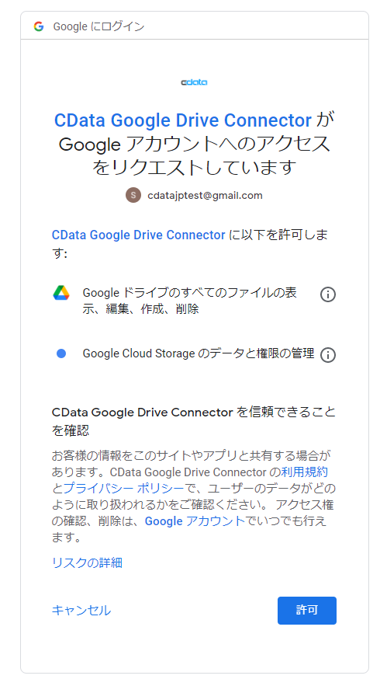Open the Google アカウント link
This screenshot has width=380, height=686.
pos(195,521)
